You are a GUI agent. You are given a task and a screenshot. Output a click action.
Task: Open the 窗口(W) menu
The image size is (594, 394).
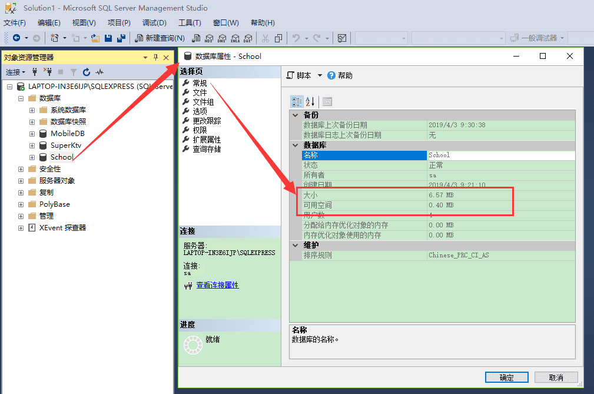(226, 23)
